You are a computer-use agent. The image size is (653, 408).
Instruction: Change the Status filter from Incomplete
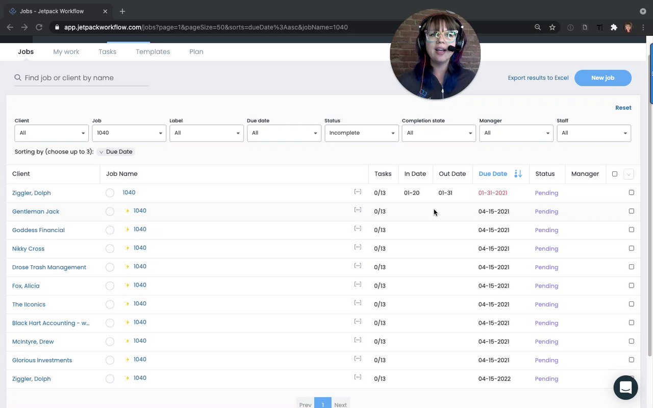coord(362,133)
